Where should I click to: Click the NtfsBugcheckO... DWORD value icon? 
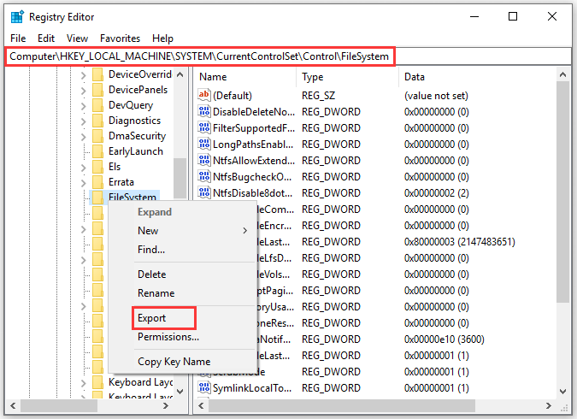pos(203,176)
